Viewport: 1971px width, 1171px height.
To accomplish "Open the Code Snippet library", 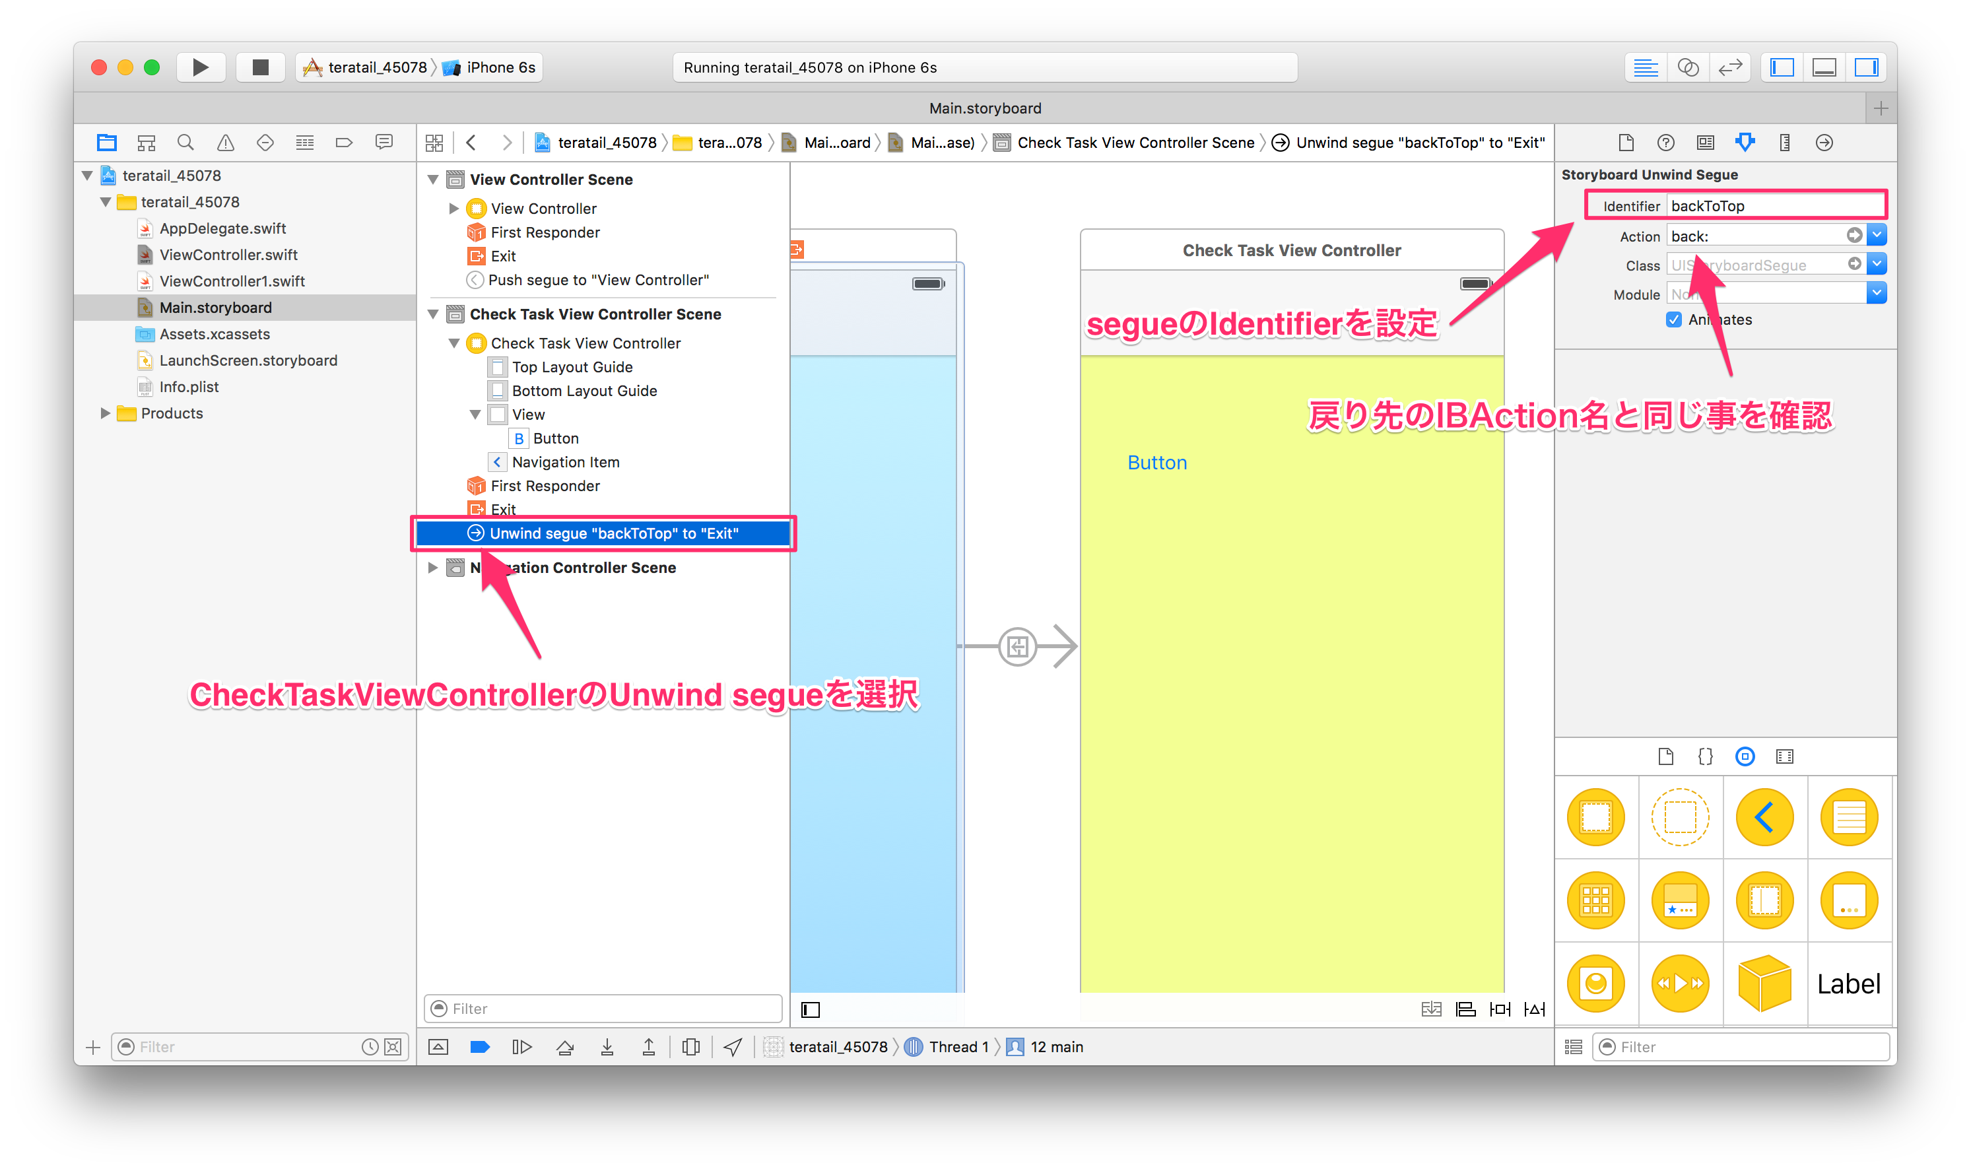I will (x=1704, y=756).
